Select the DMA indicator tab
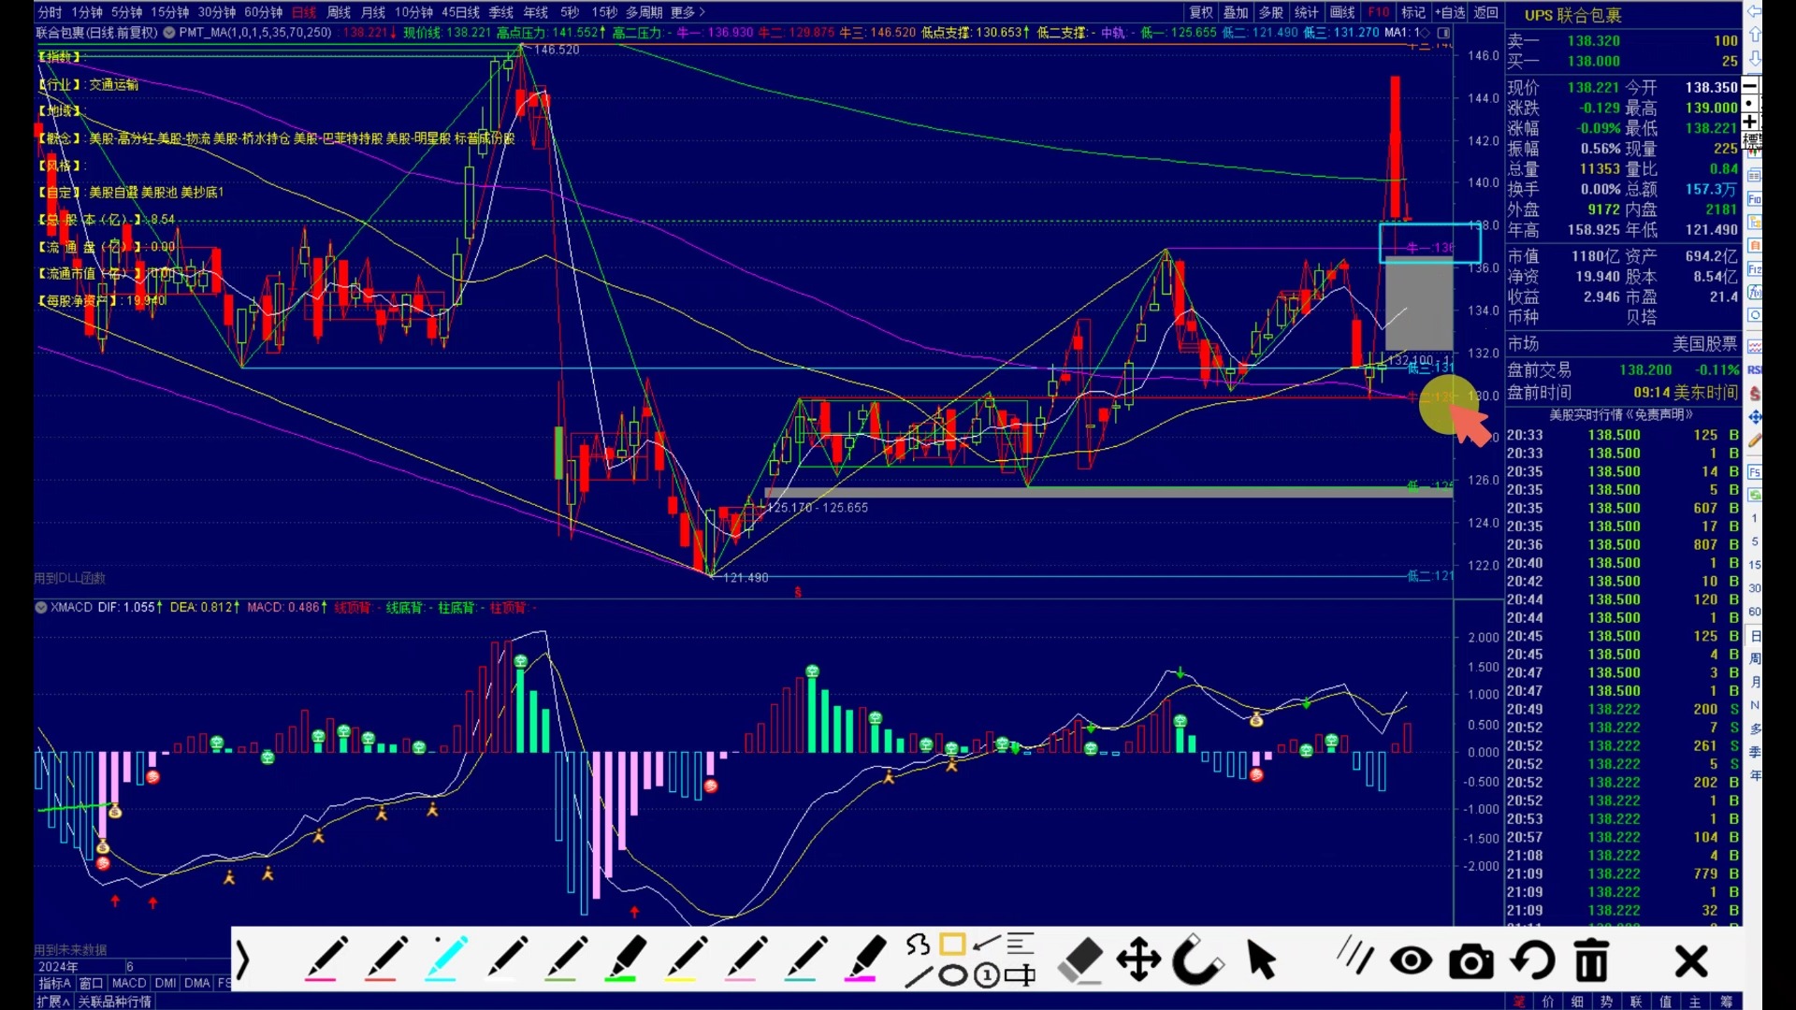This screenshot has width=1796, height=1010. point(197,983)
